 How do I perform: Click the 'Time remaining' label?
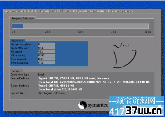19,63
